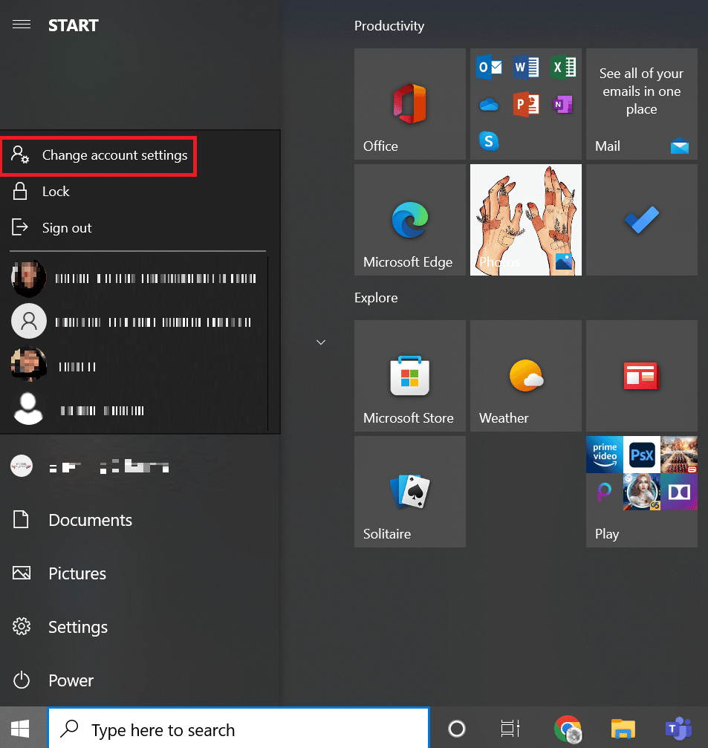This screenshot has width=708, height=748.
Task: Open the hamburger menu next to START
Action: tap(22, 25)
